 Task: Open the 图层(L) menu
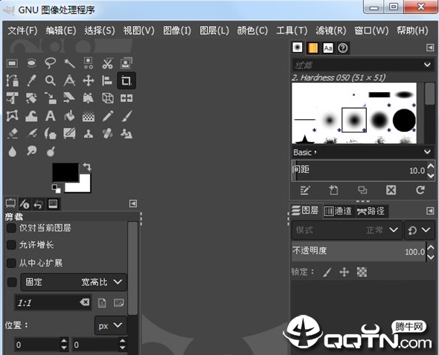pos(214,31)
